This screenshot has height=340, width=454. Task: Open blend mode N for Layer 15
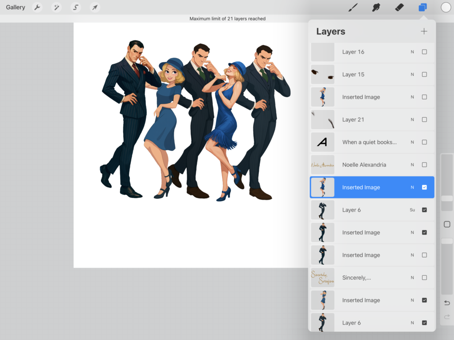[412, 74]
